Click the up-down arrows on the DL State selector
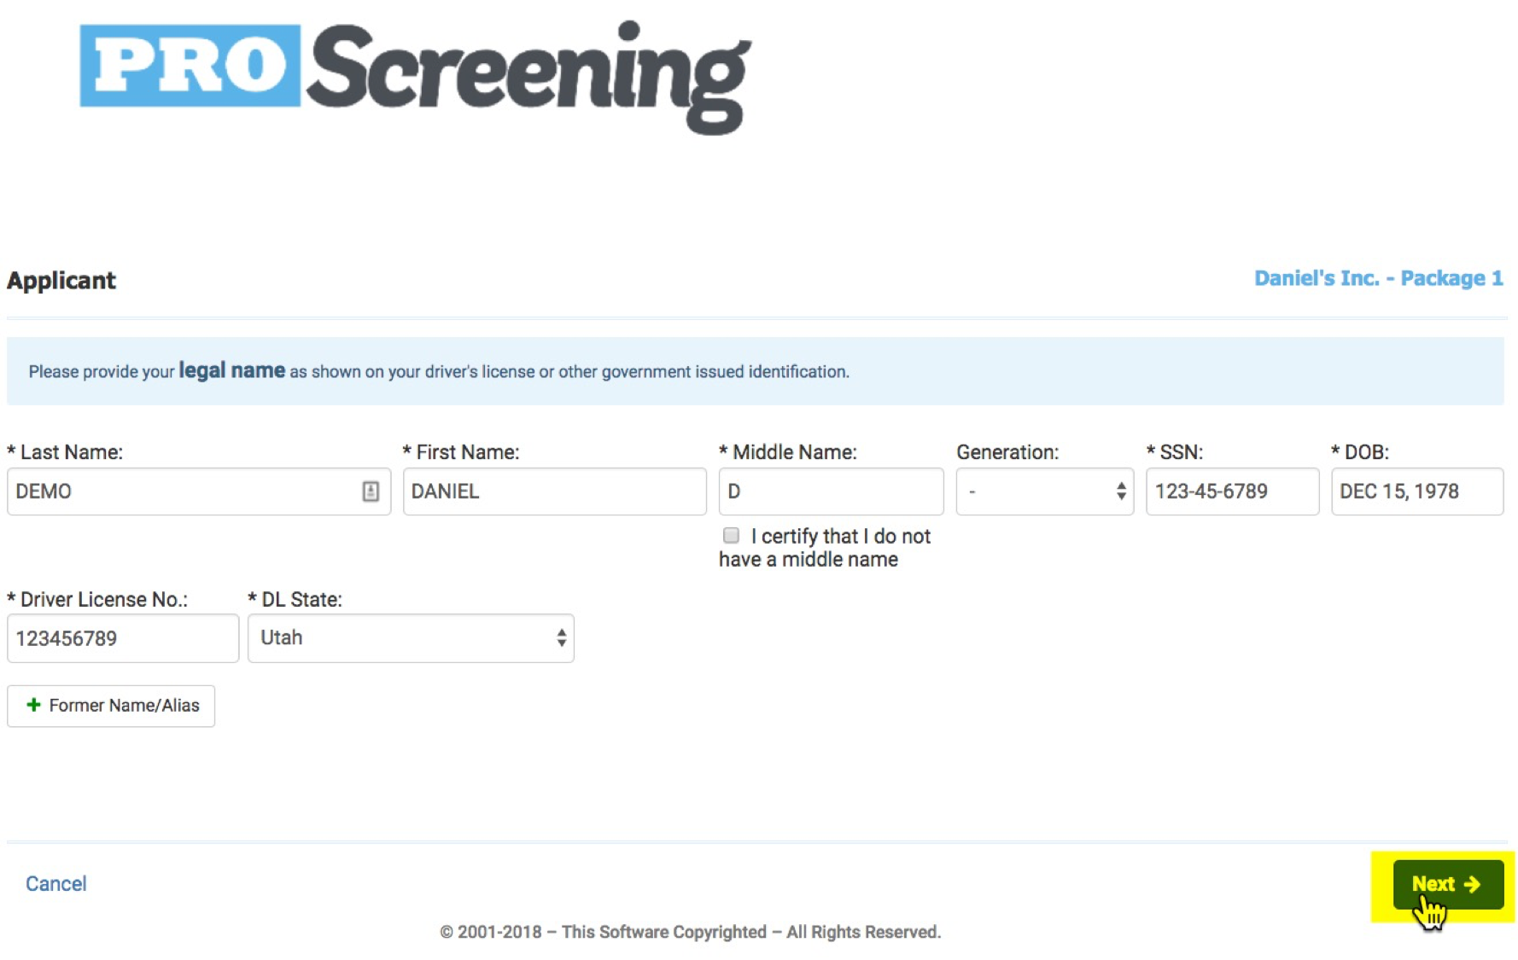 [x=561, y=638]
